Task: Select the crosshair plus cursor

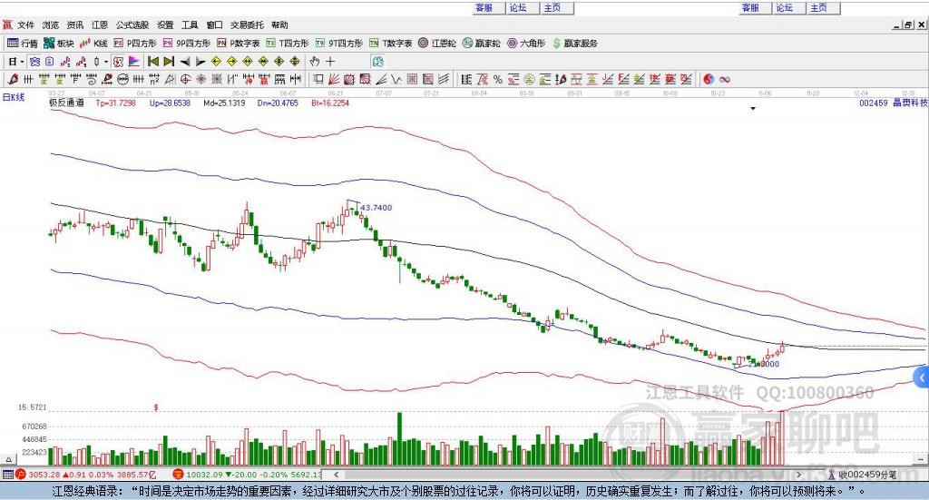Action: pos(330,62)
